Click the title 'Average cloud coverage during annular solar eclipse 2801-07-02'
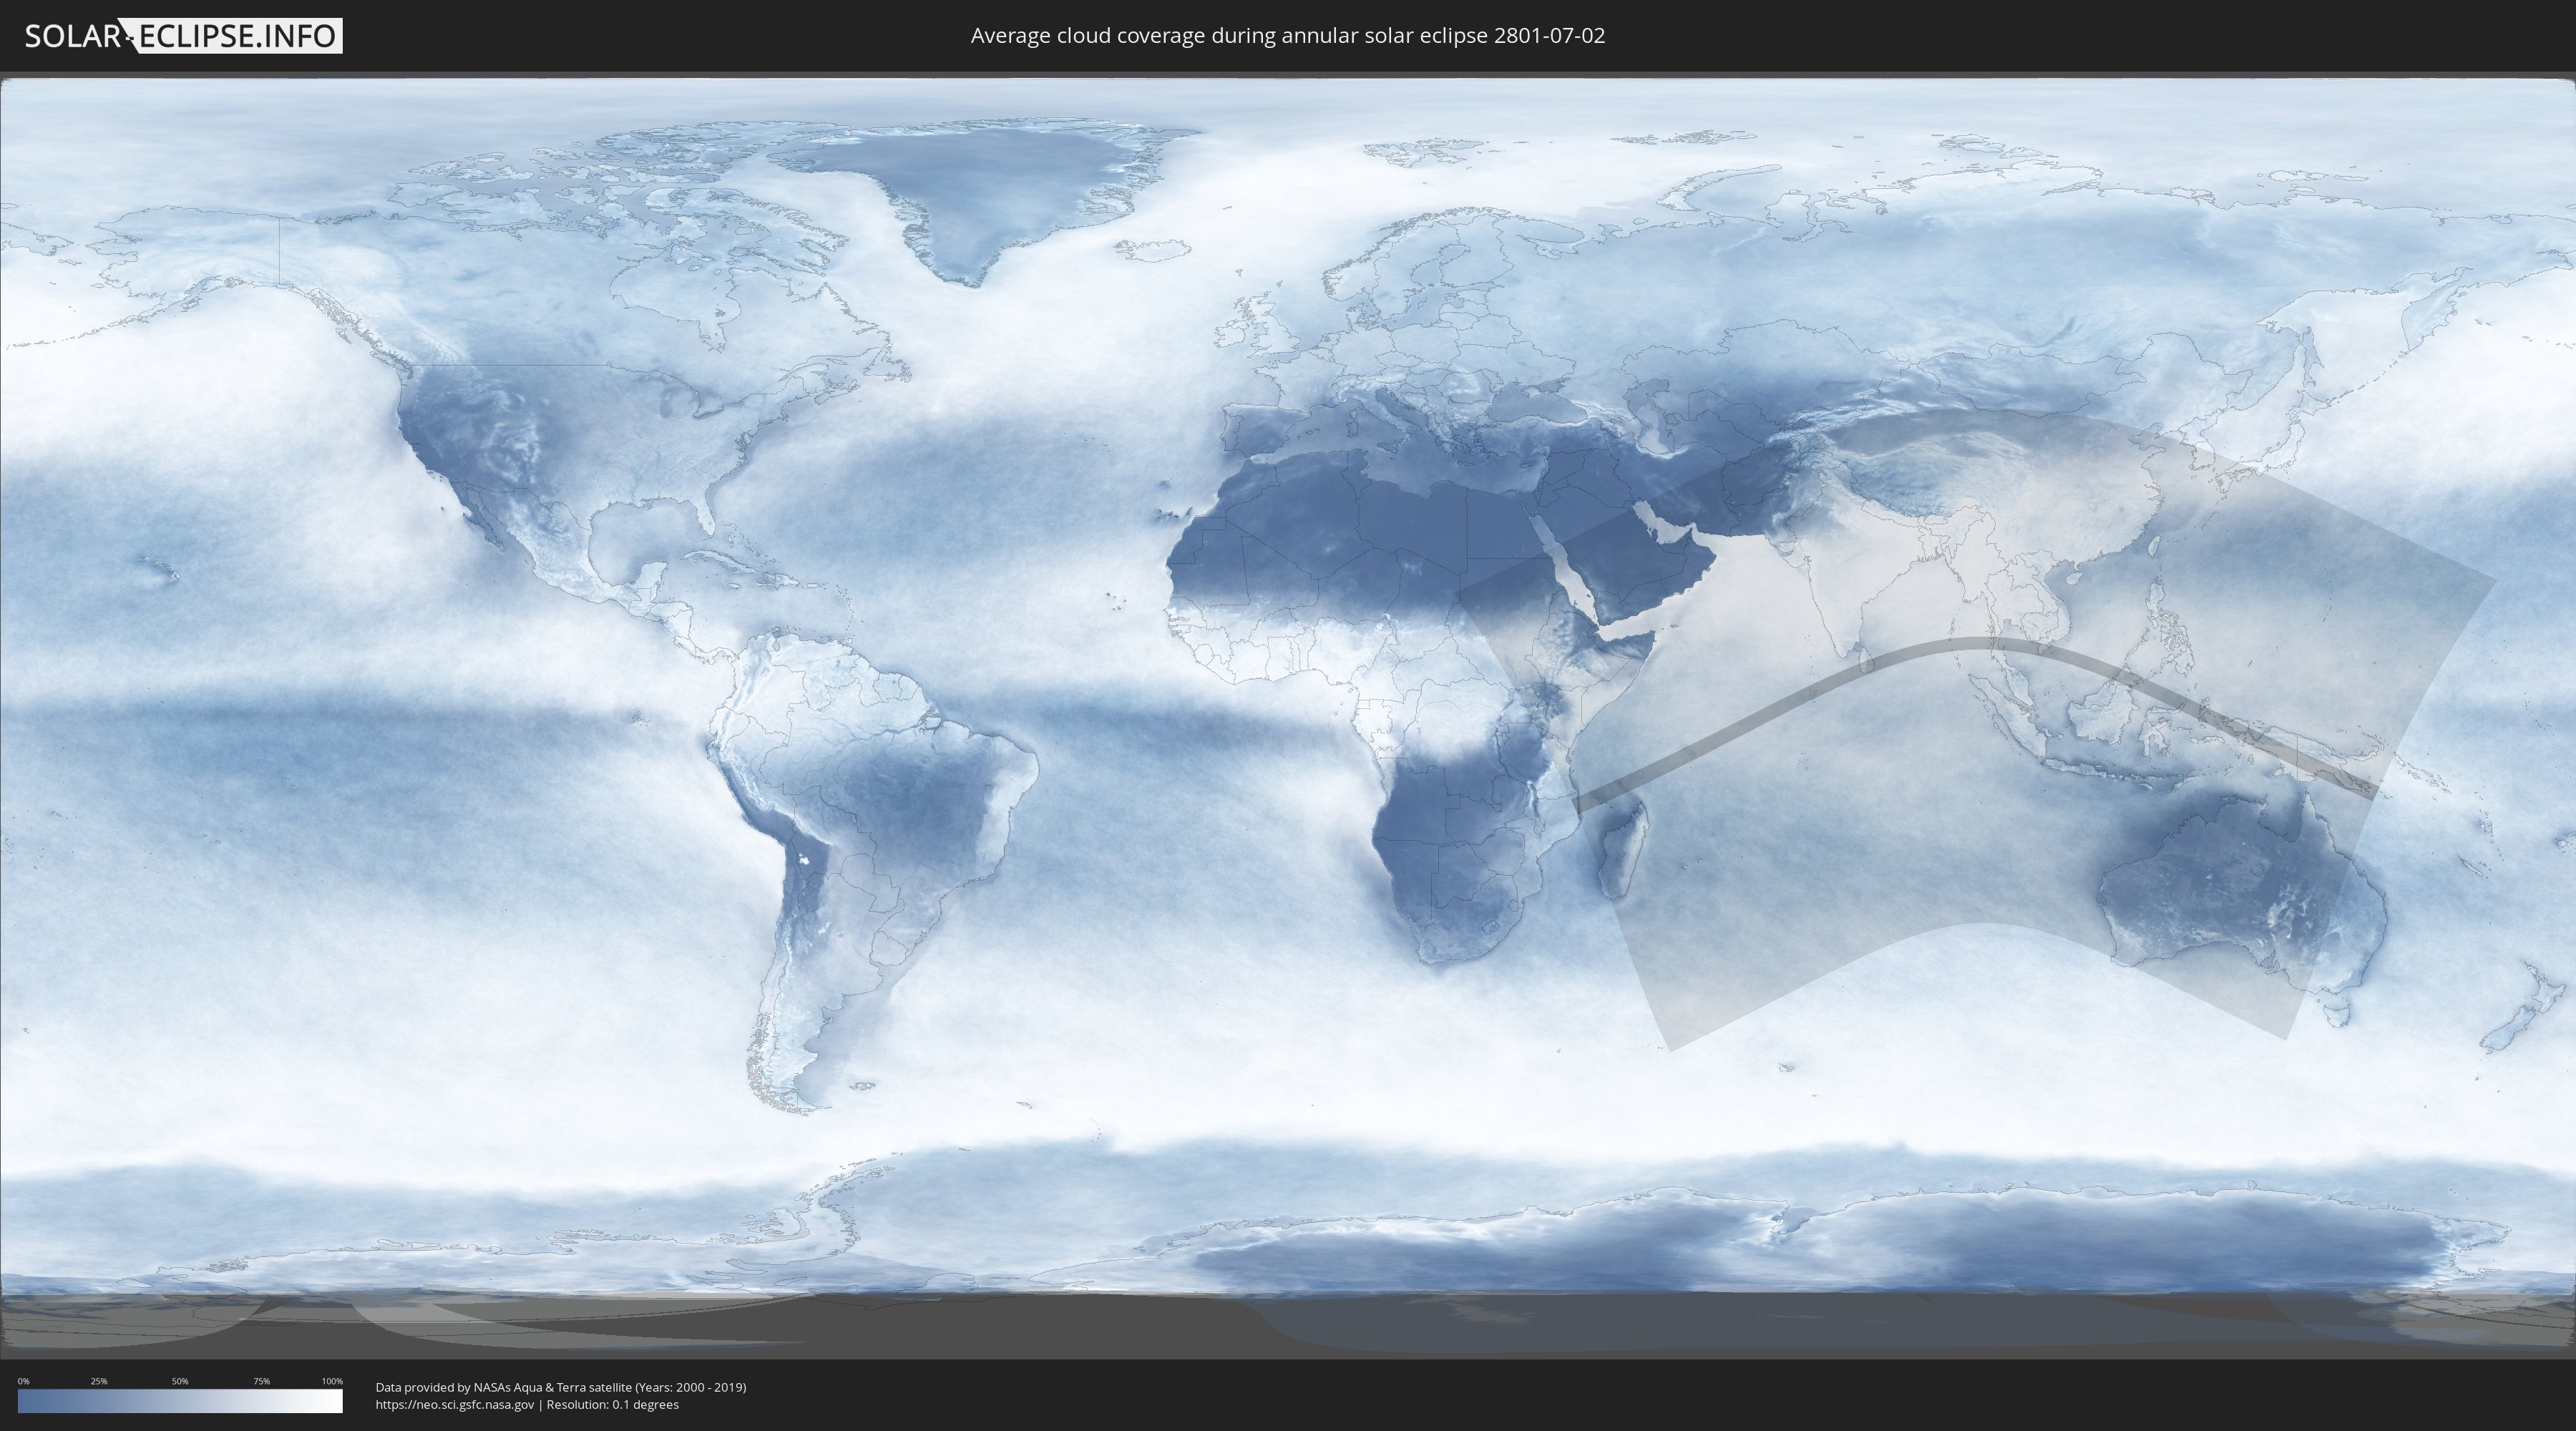This screenshot has width=2576, height=1431. [1287, 36]
